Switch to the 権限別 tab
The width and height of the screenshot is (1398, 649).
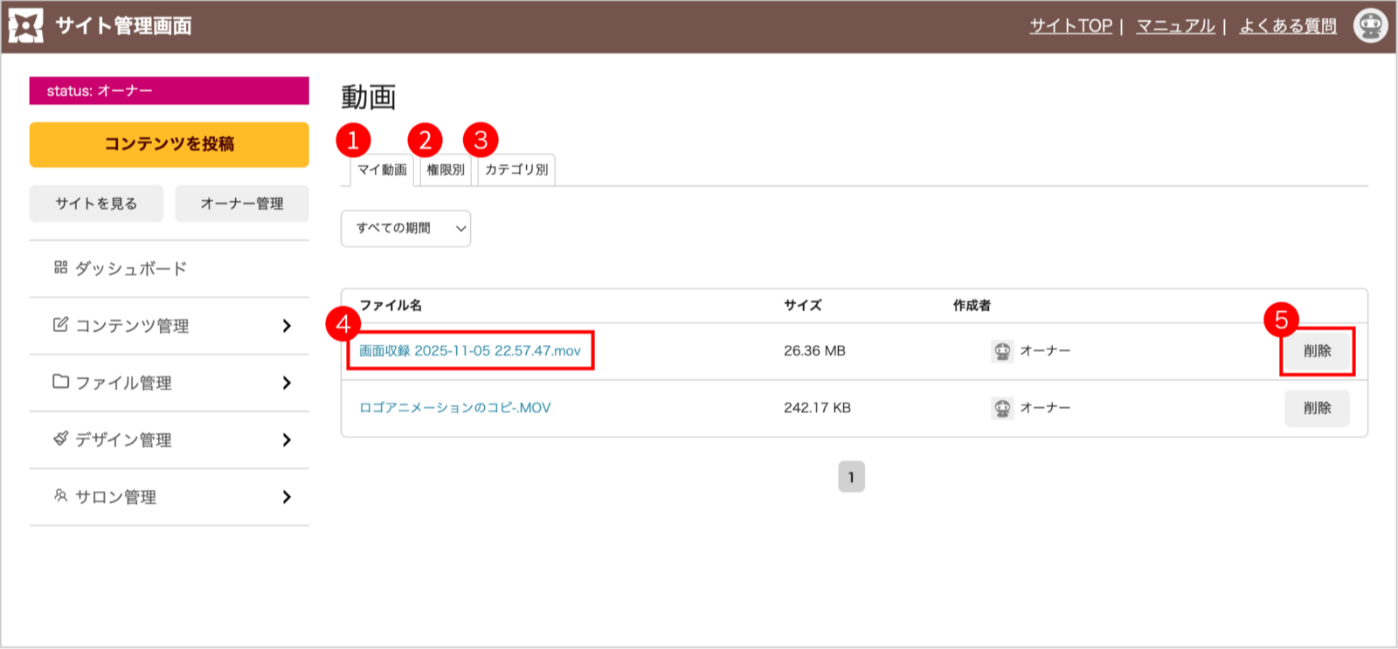(x=446, y=170)
